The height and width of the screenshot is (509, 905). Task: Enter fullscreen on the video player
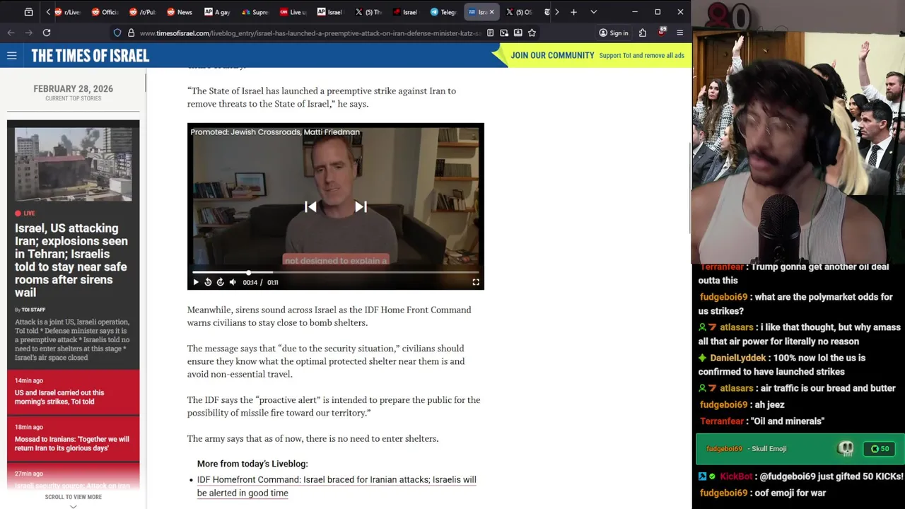[476, 282]
